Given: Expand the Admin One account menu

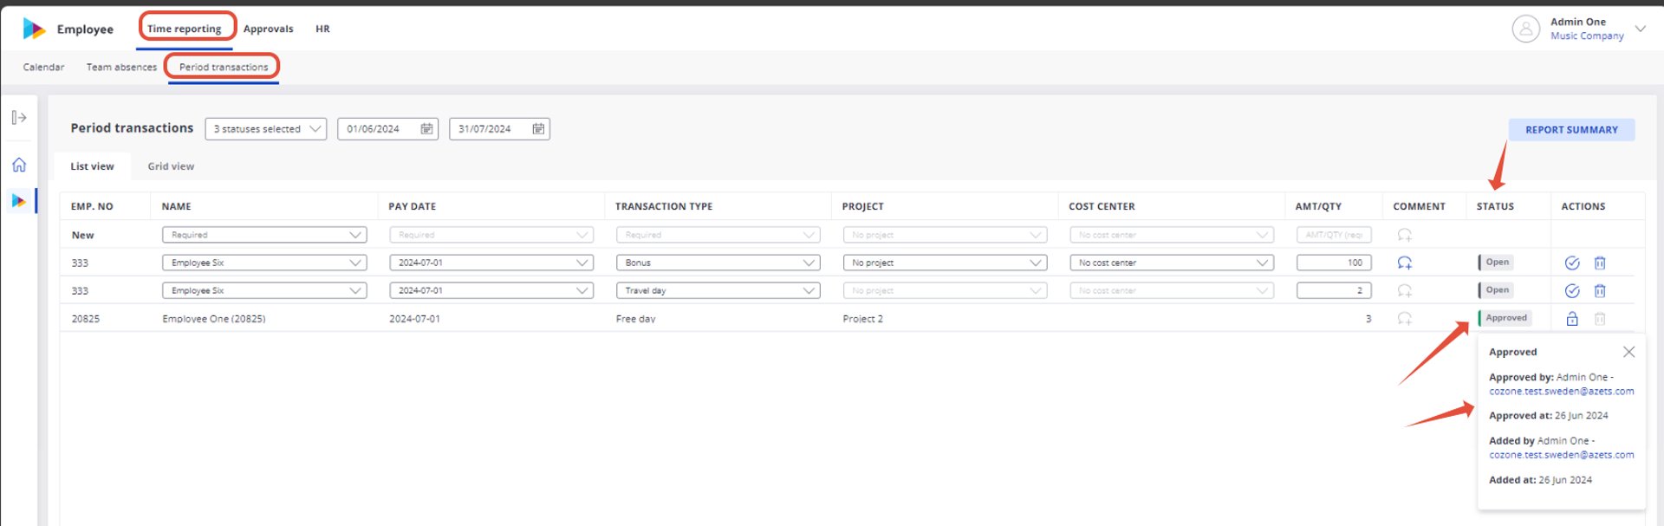Looking at the screenshot, I should click(1641, 29).
